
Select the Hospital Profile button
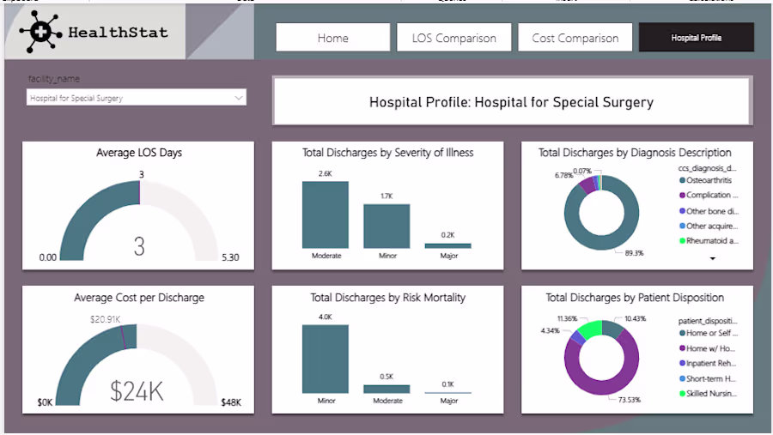point(696,38)
